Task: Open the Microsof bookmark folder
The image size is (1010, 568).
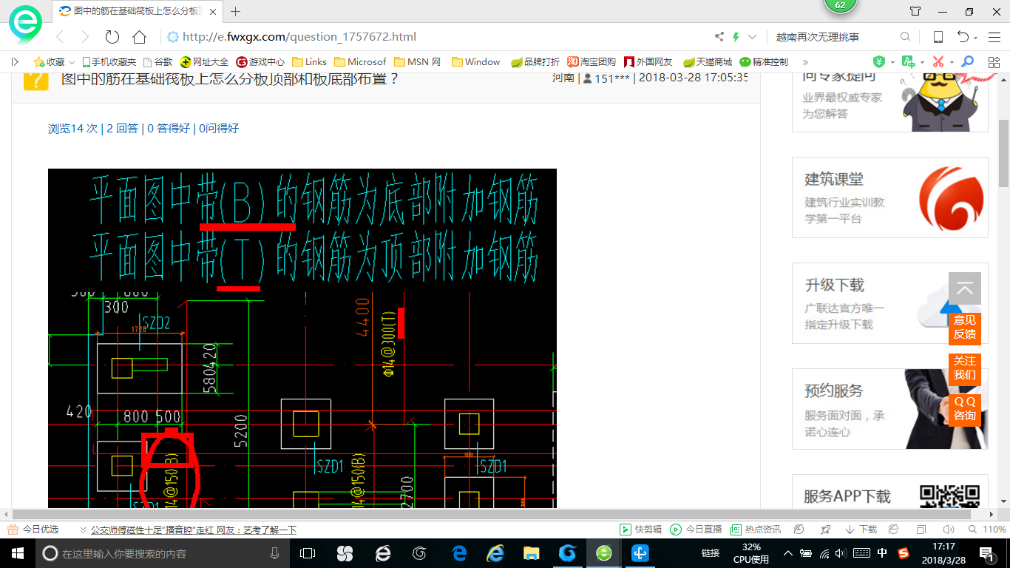Action: click(x=360, y=62)
